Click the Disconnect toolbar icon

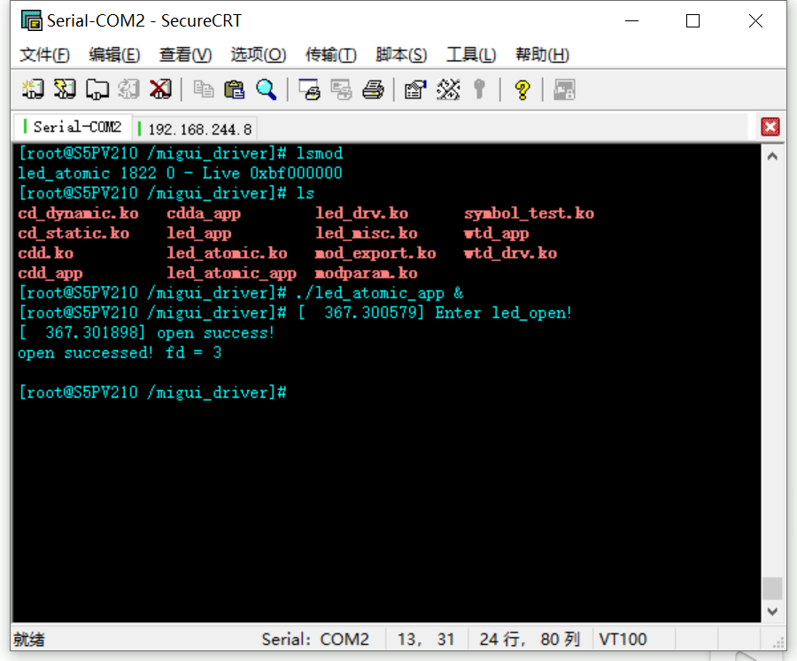click(160, 89)
